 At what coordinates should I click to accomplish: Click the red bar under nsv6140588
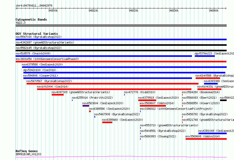pyautogui.click(x=208, y=78)
